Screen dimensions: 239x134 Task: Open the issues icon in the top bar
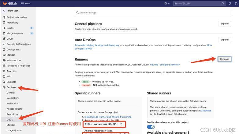230,3
